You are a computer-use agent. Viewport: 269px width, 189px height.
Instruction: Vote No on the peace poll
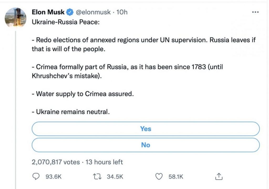pyautogui.click(x=145, y=145)
